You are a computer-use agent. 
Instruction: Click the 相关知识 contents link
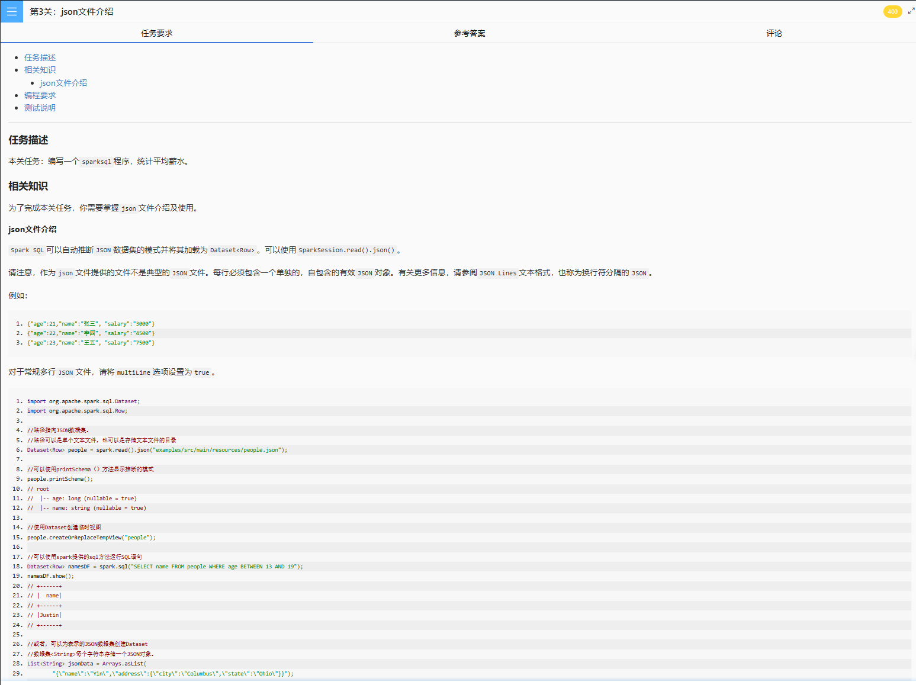click(40, 70)
